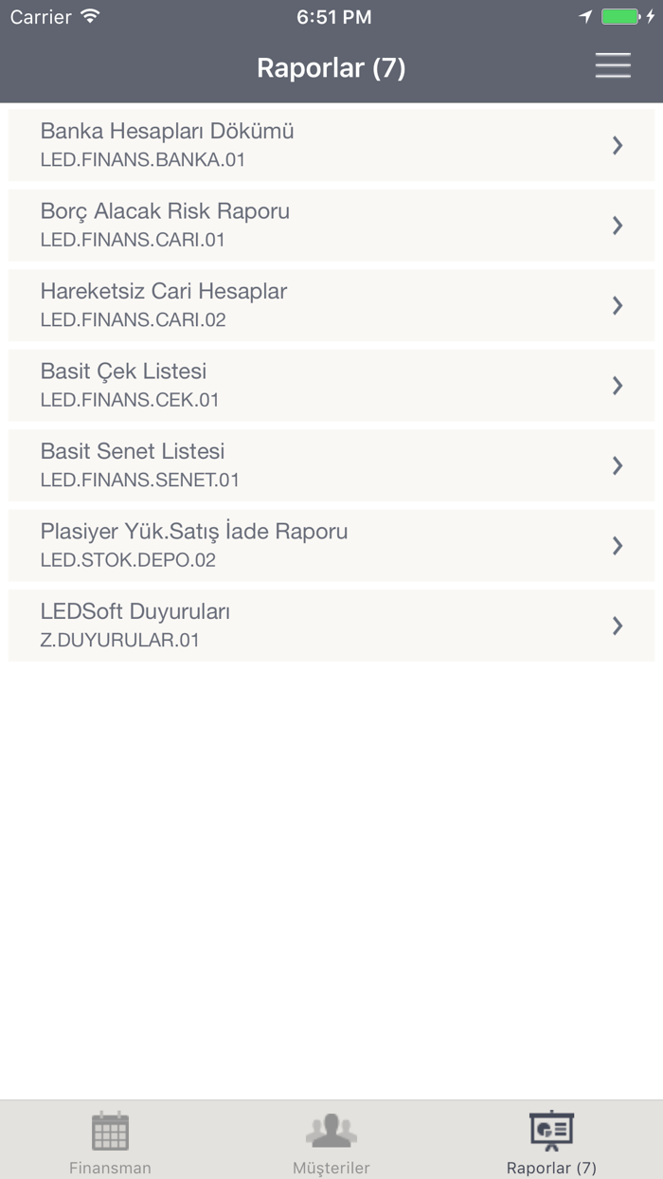Select the Raporlar presentation icon

552,1130
